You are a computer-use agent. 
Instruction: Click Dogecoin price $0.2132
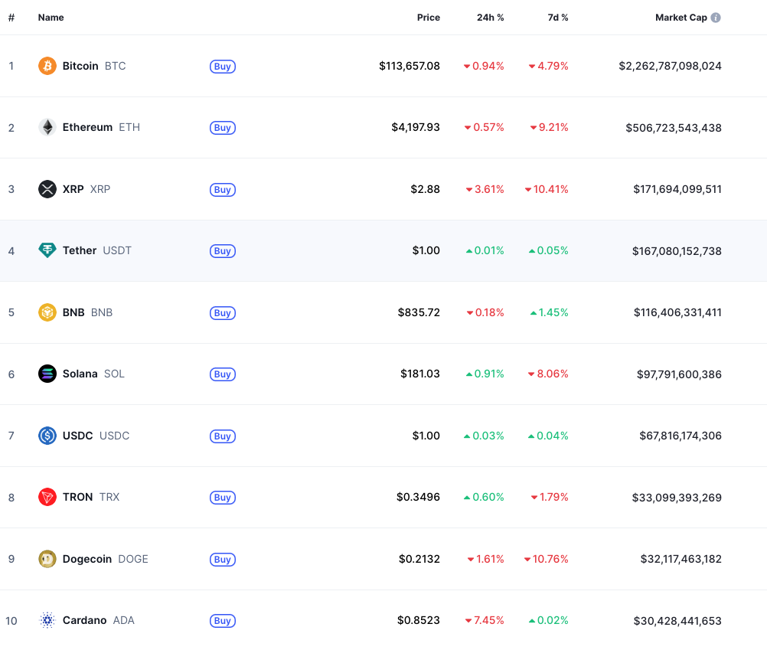click(419, 559)
